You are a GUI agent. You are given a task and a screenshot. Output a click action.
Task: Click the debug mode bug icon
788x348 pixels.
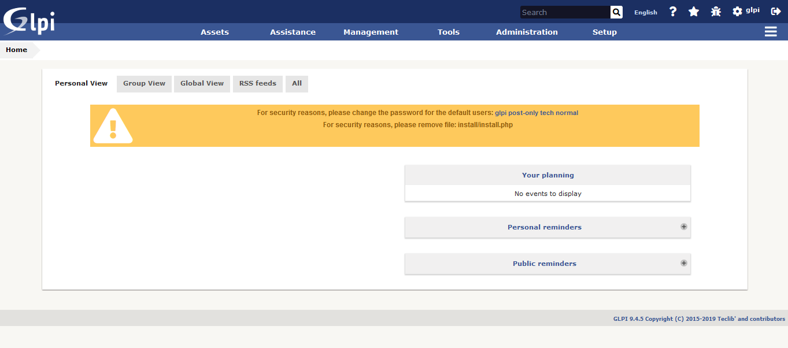tap(716, 12)
